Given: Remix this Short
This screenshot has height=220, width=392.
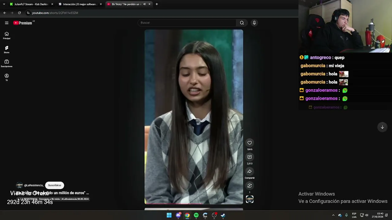Looking at the screenshot, I should [250, 186].
